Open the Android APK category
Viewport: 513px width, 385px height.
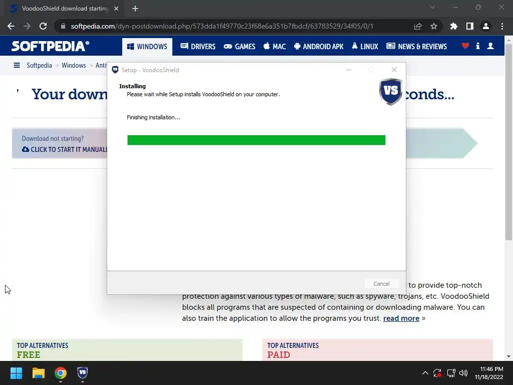pyautogui.click(x=319, y=47)
